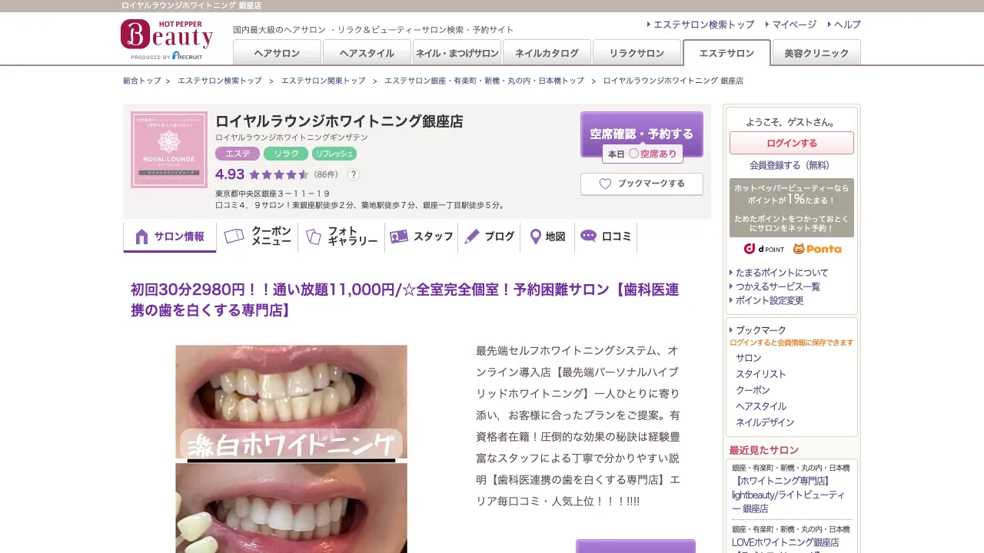Click the staff photo icon
Screen dimensions: 984x553
point(399,237)
